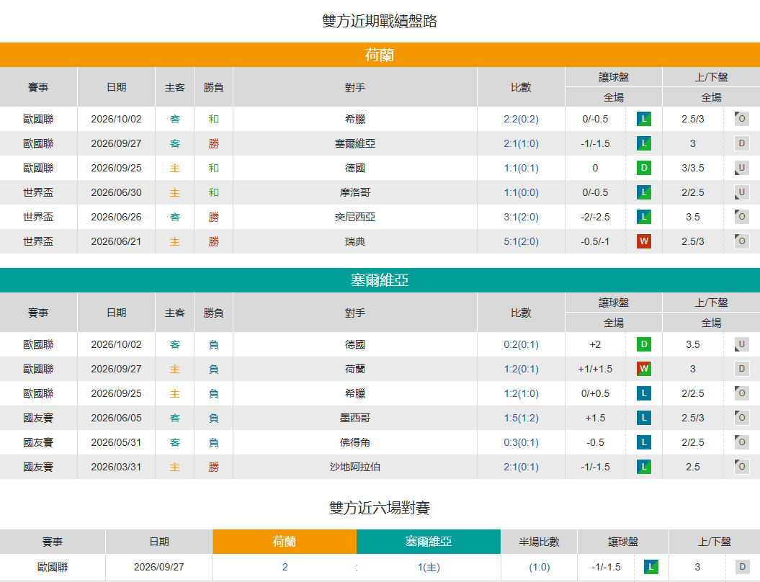
Task: Click green D handicap badge for 德國 1:1 match
Action: click(644, 168)
